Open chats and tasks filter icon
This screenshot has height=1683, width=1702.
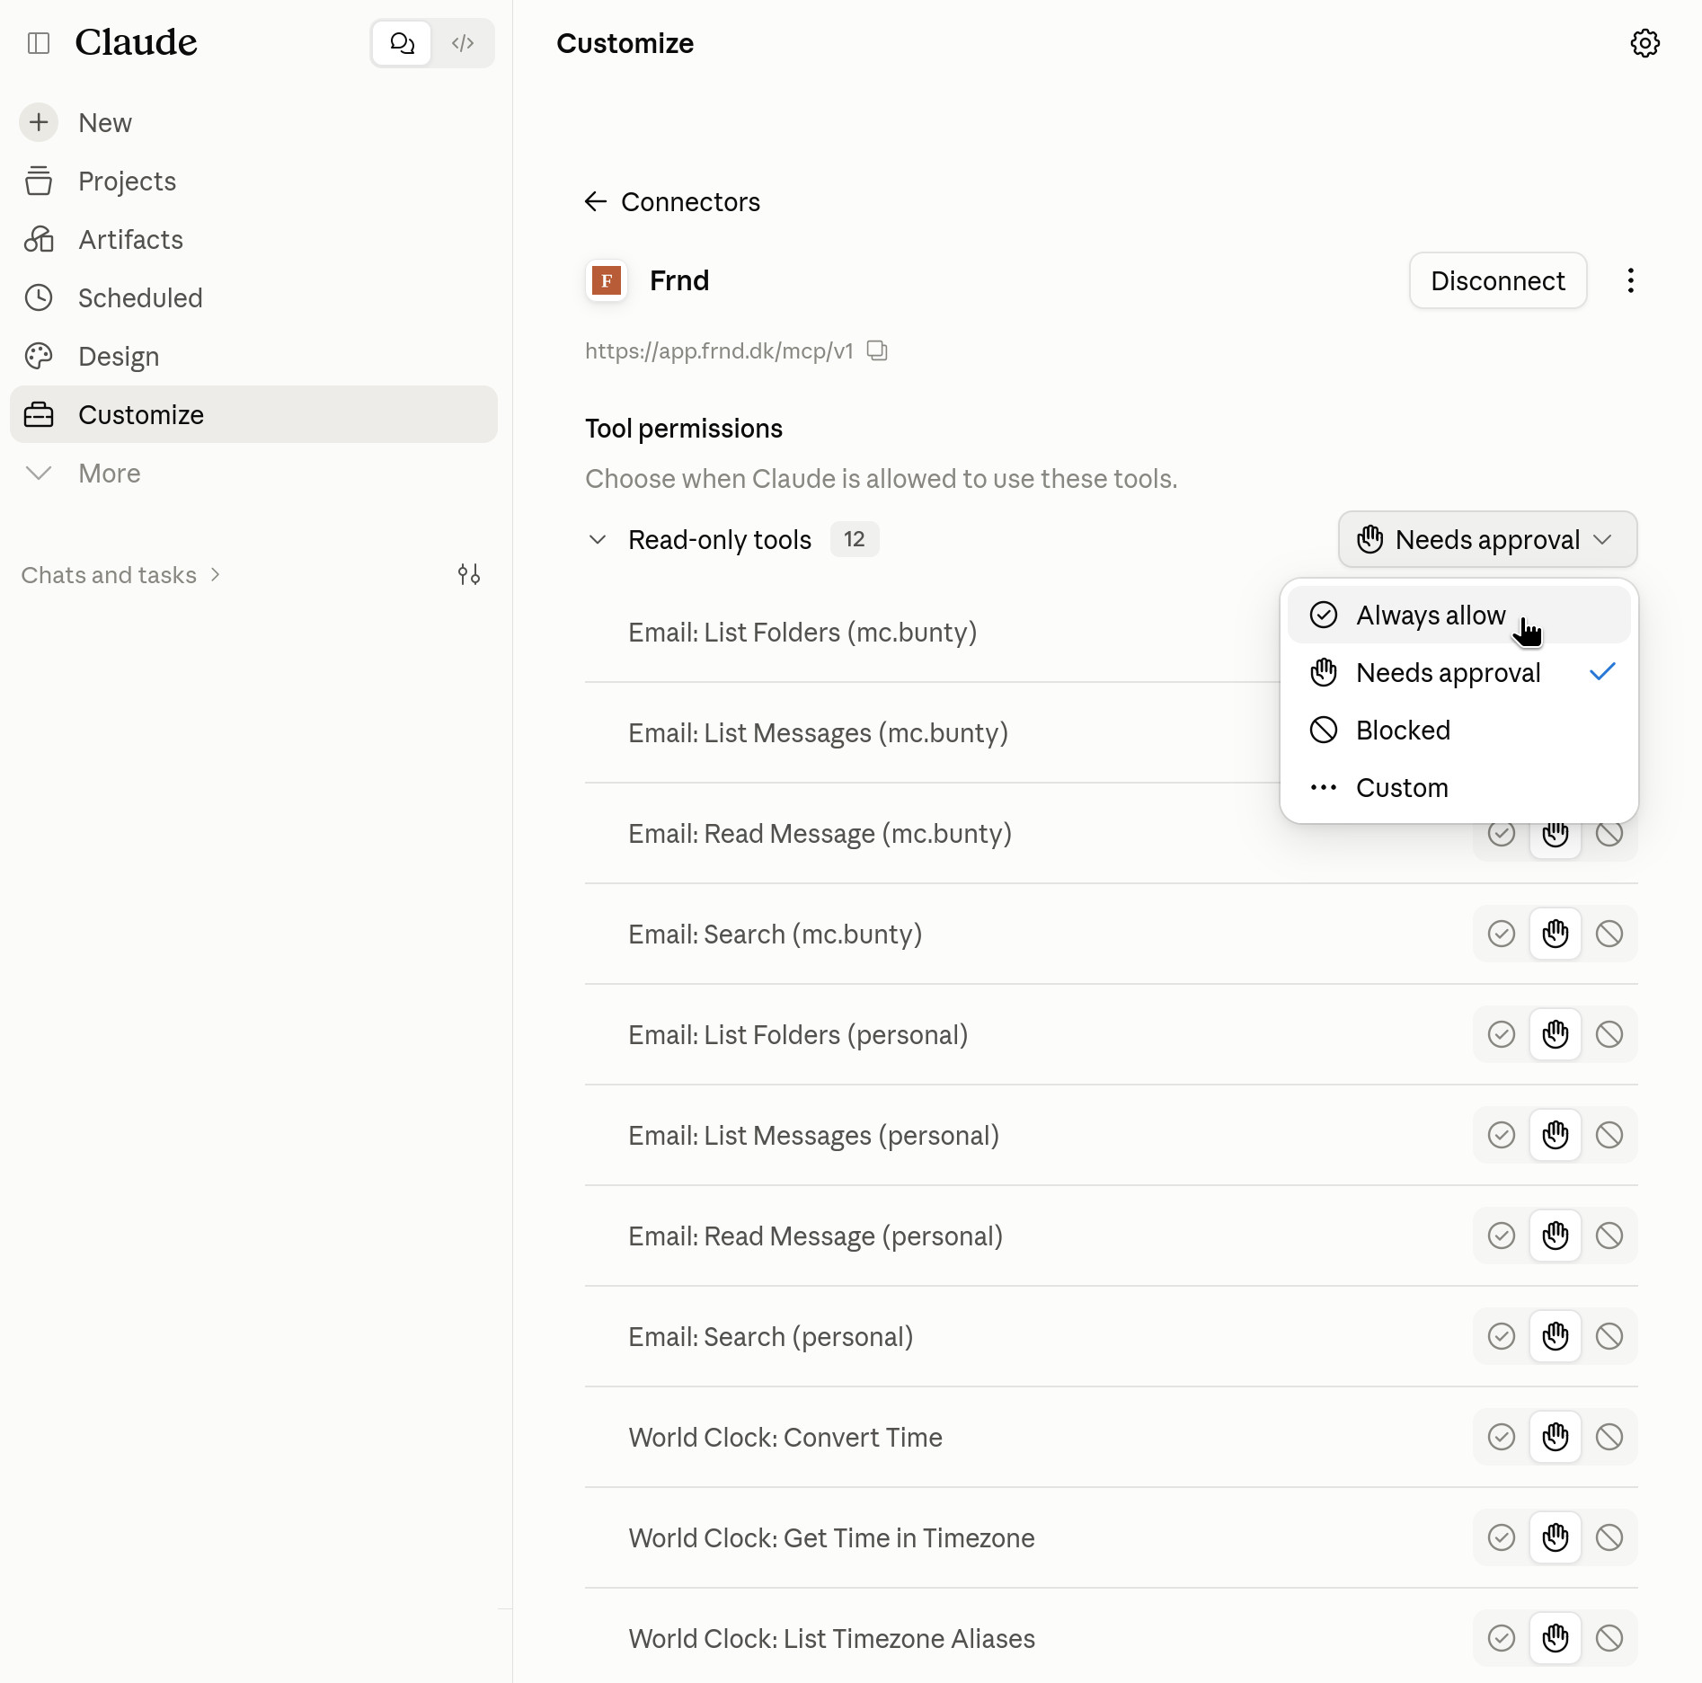pos(468,574)
